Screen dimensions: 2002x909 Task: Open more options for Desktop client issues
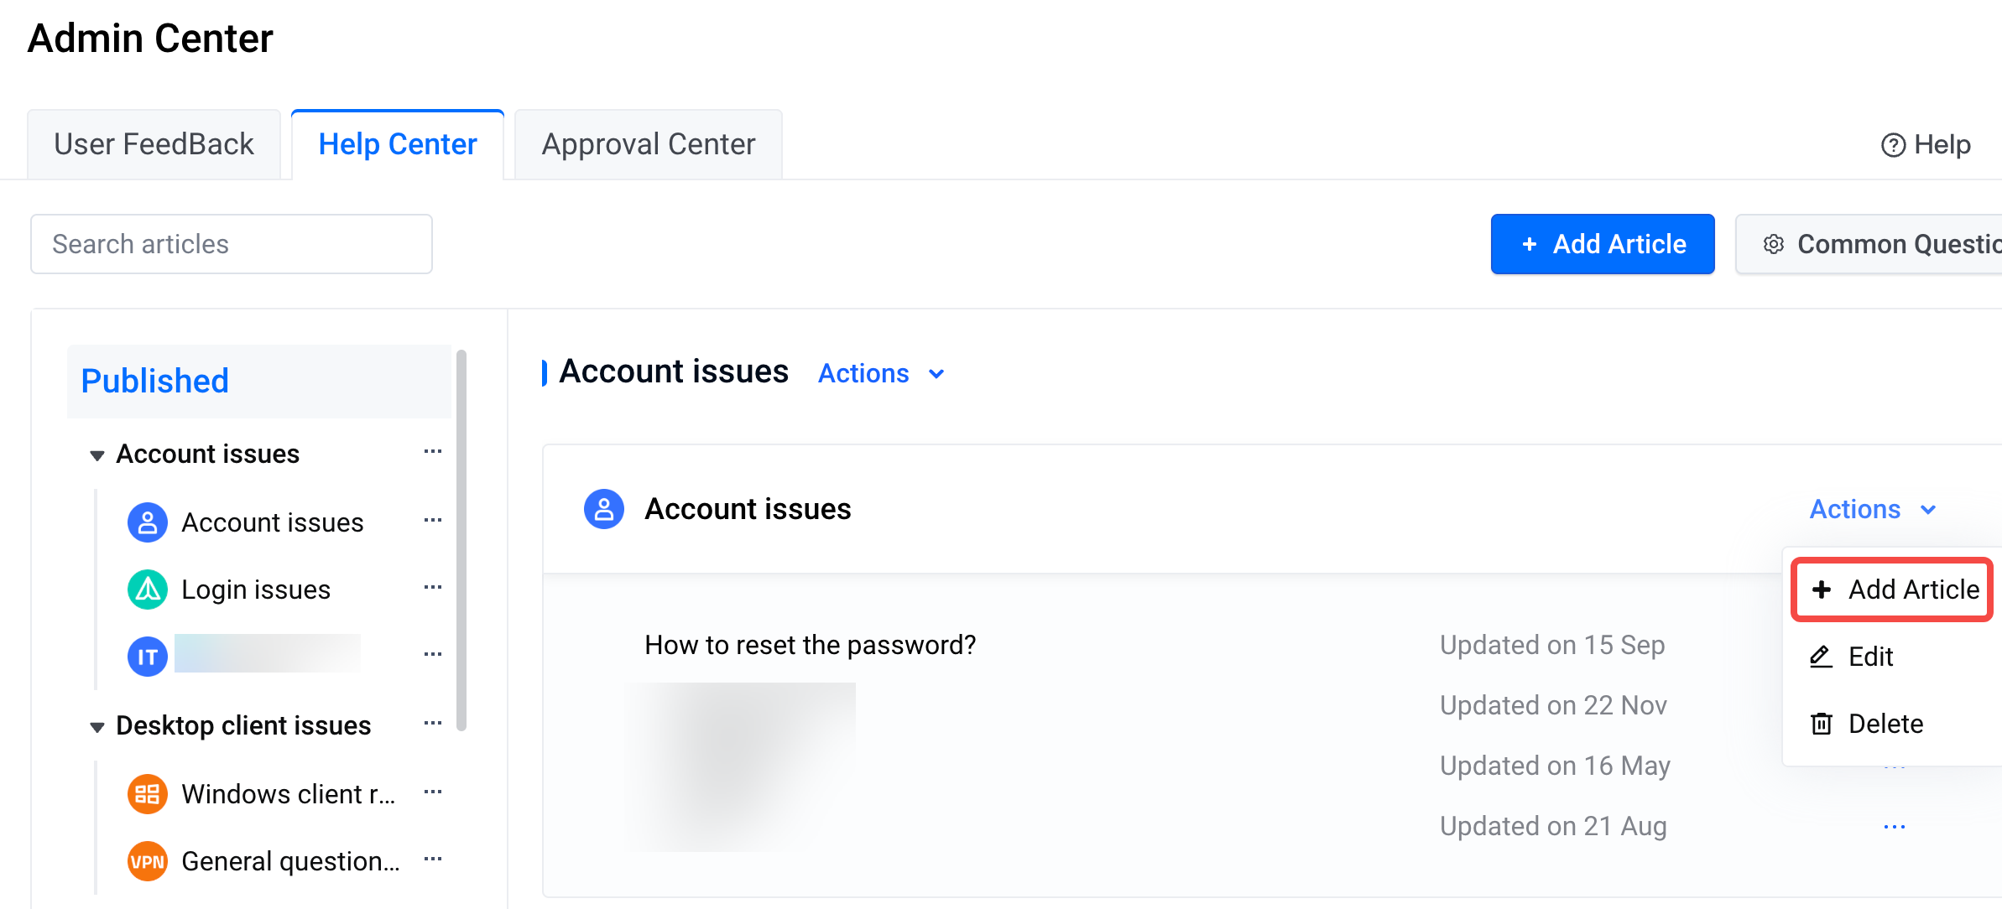(x=433, y=724)
